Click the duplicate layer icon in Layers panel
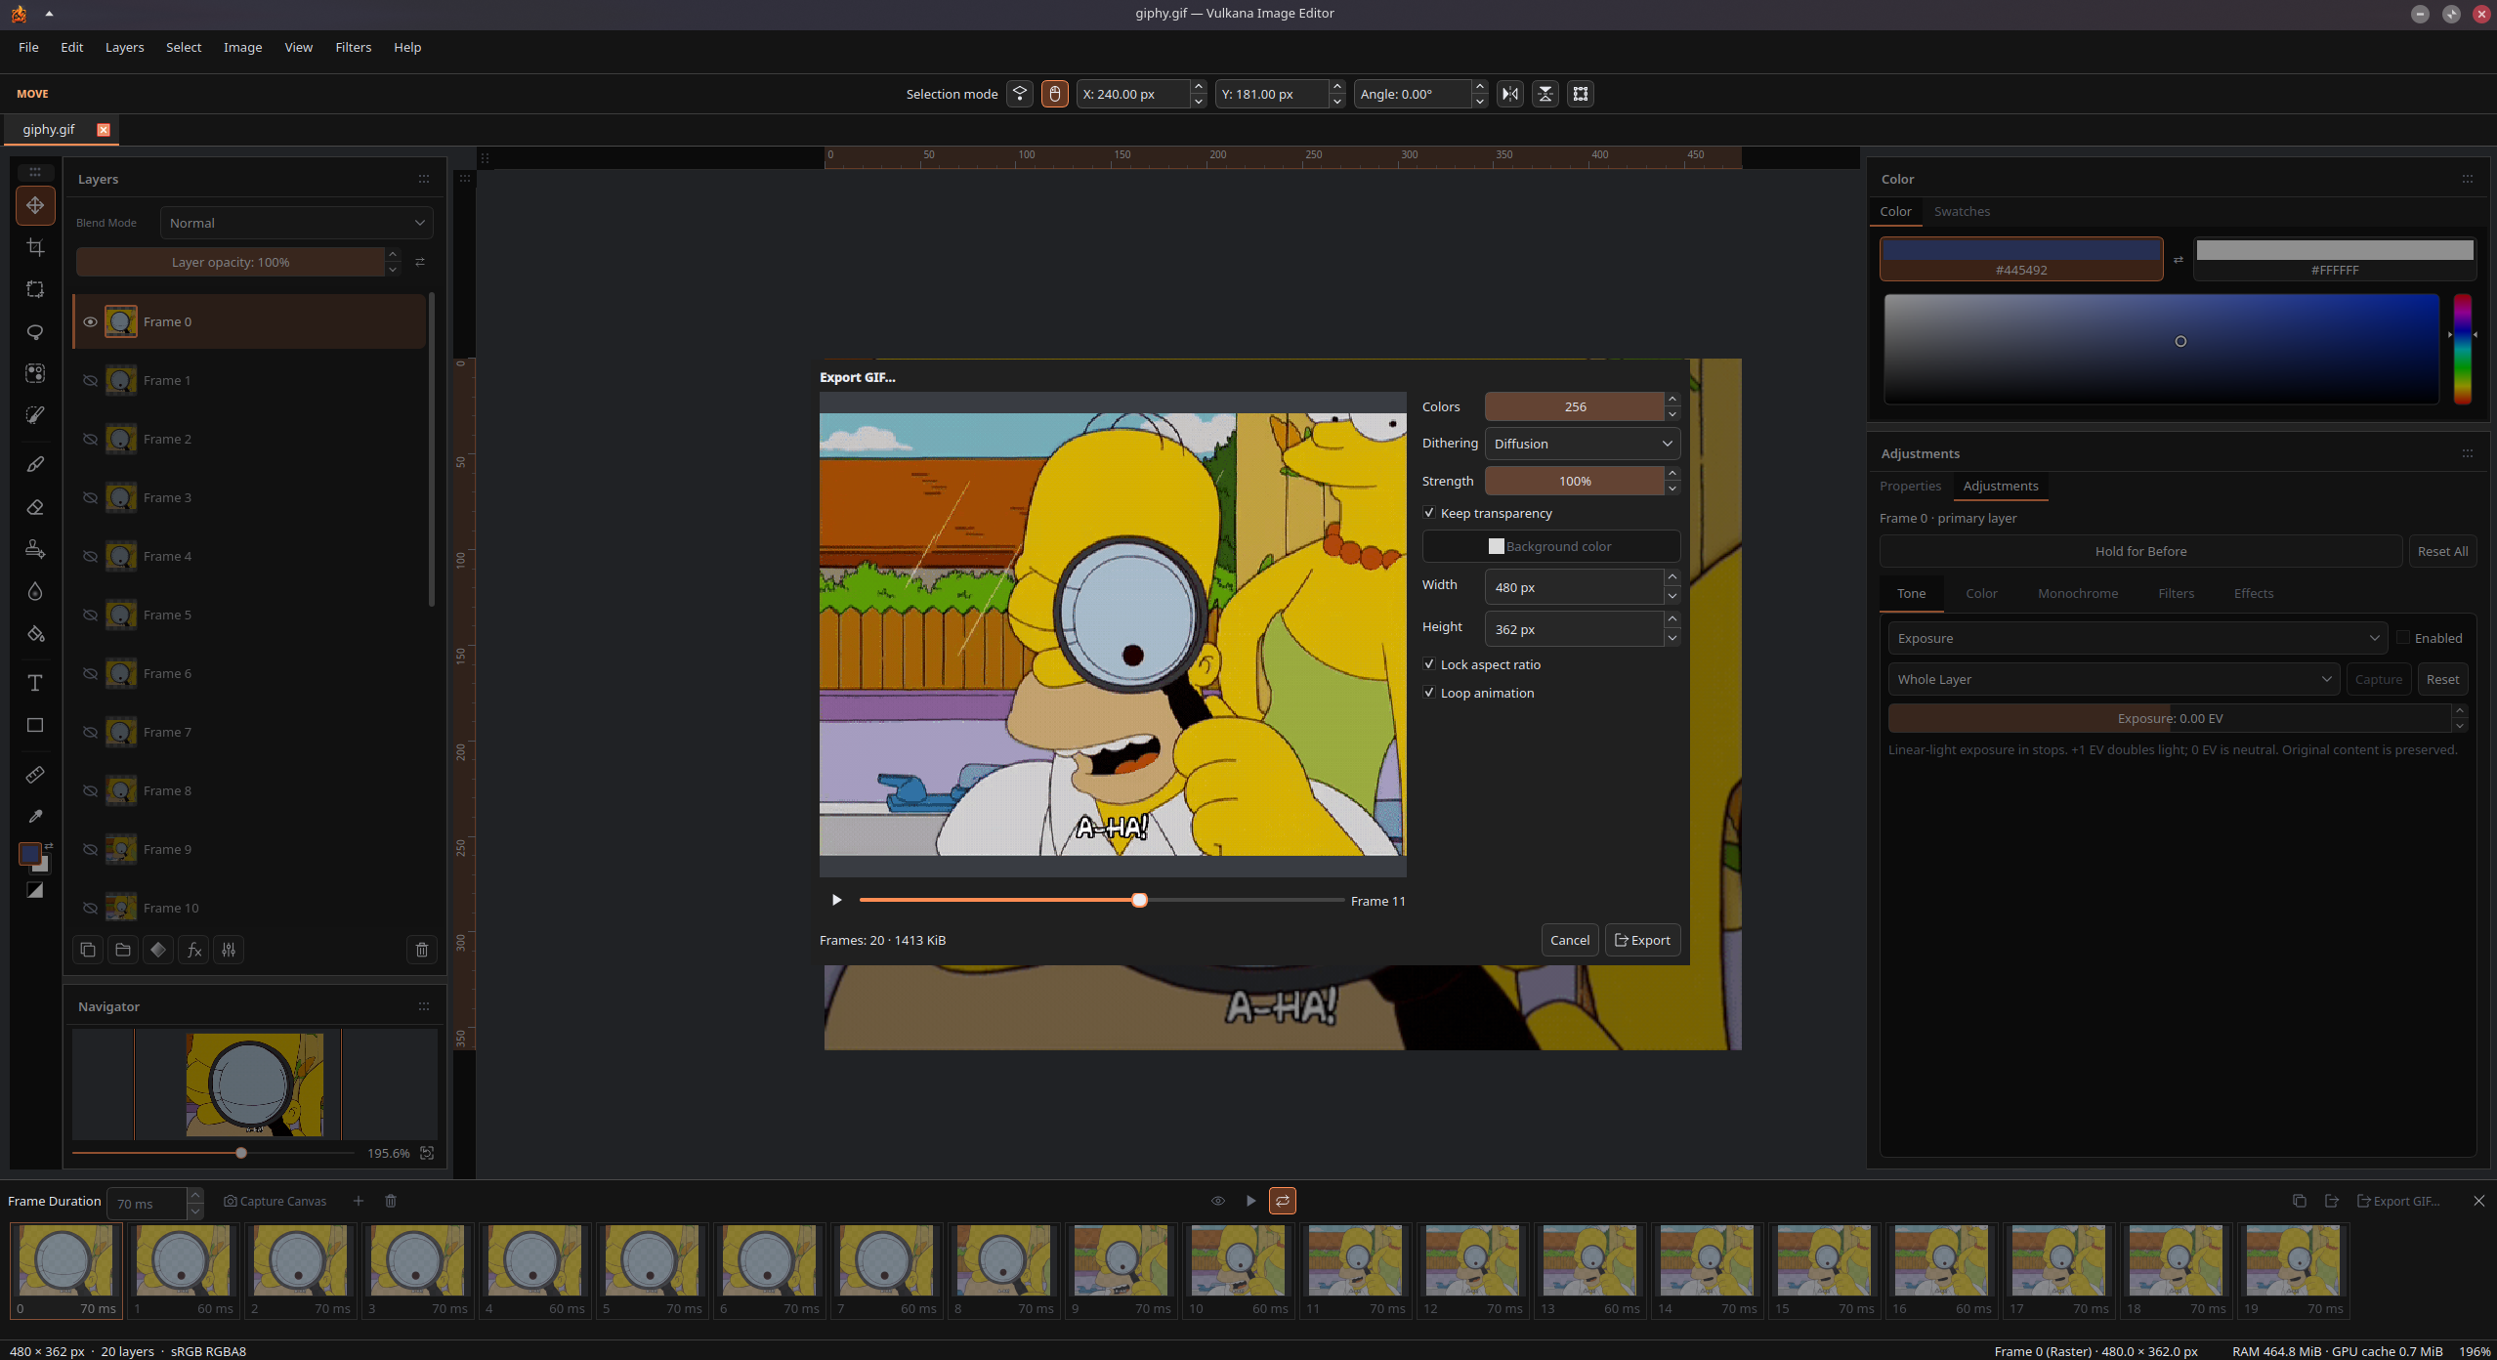This screenshot has width=2497, height=1360. click(x=88, y=950)
